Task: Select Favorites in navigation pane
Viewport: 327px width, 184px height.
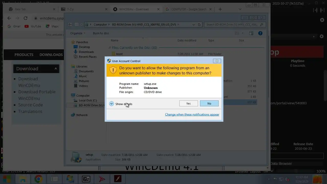Action: [82, 42]
